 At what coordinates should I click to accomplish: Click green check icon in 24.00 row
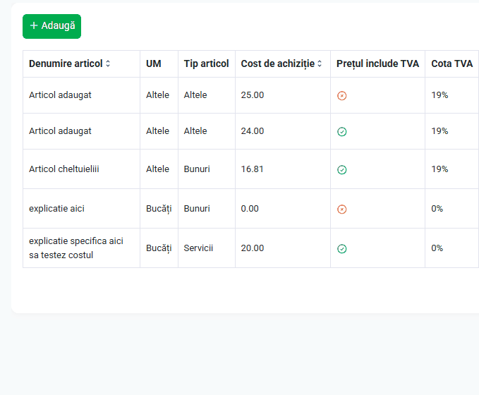[x=342, y=132]
